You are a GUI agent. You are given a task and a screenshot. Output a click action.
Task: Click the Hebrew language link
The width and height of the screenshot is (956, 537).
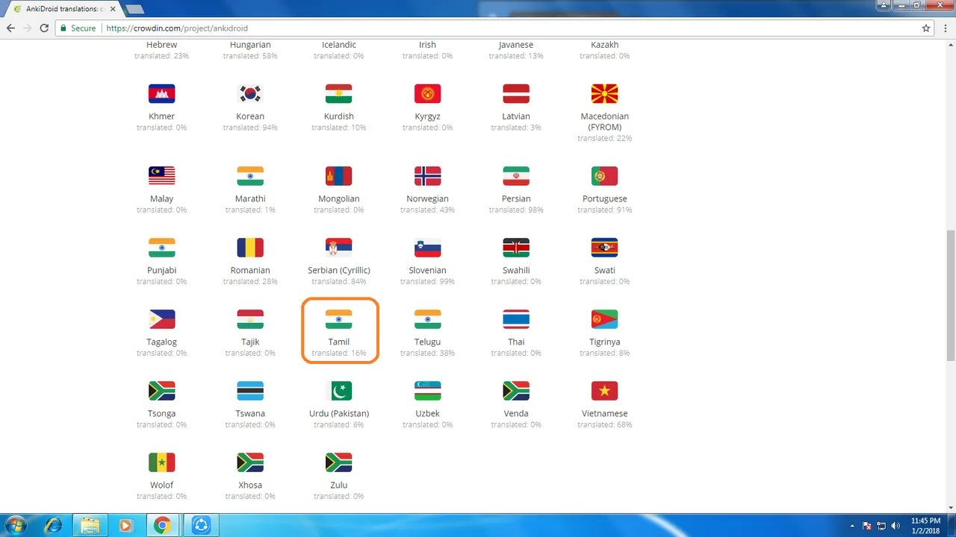[161, 45]
